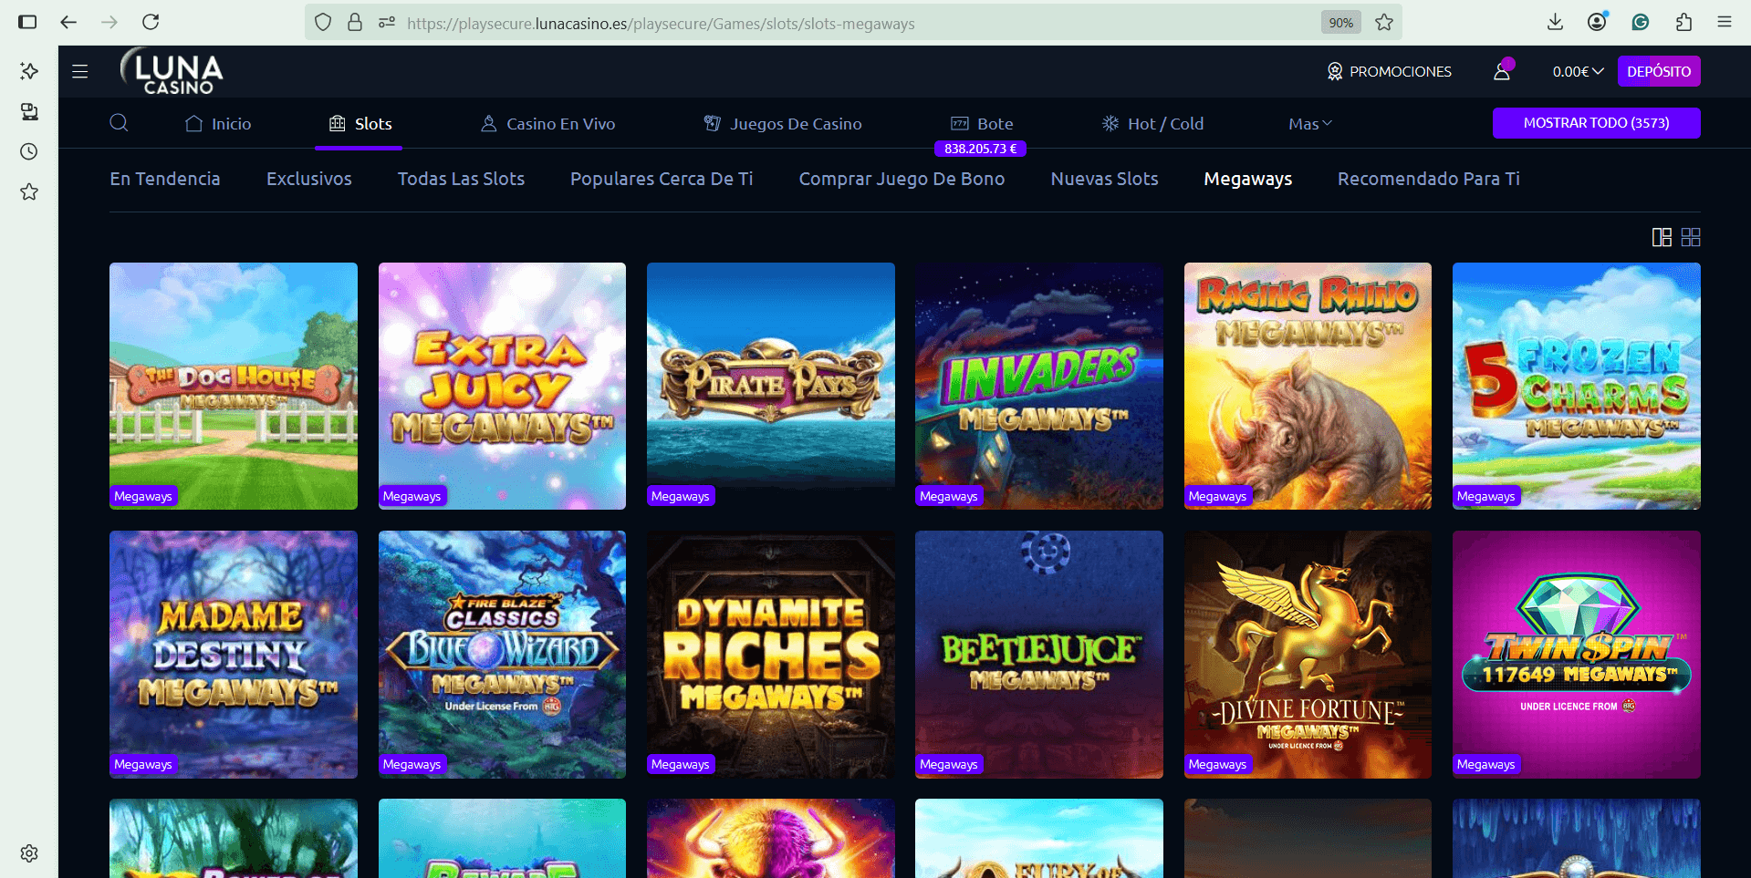
Task: Open the Hot / Cold tab
Action: [1152, 124]
